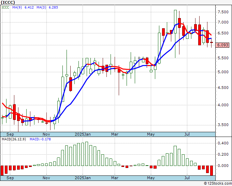This screenshot has width=232, height=186.
Task: Click the 0.000 MACD axis label
Action: (223, 166)
